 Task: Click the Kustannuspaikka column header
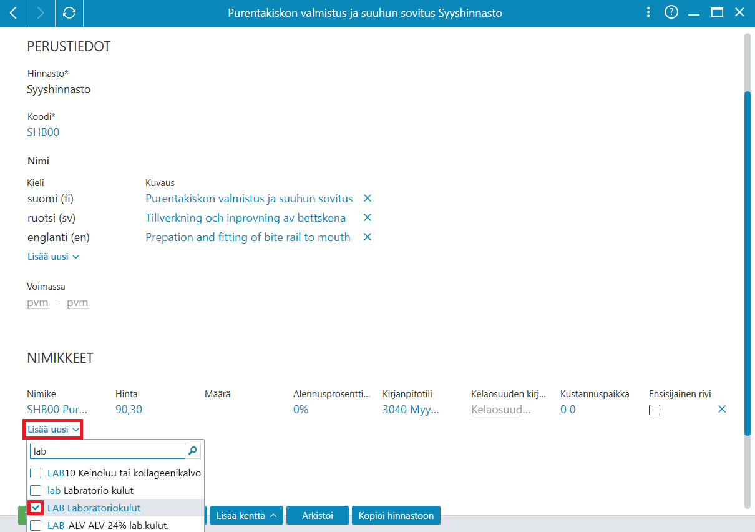595,394
